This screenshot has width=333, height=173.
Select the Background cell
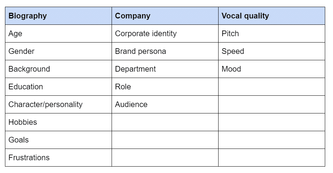[58, 69]
